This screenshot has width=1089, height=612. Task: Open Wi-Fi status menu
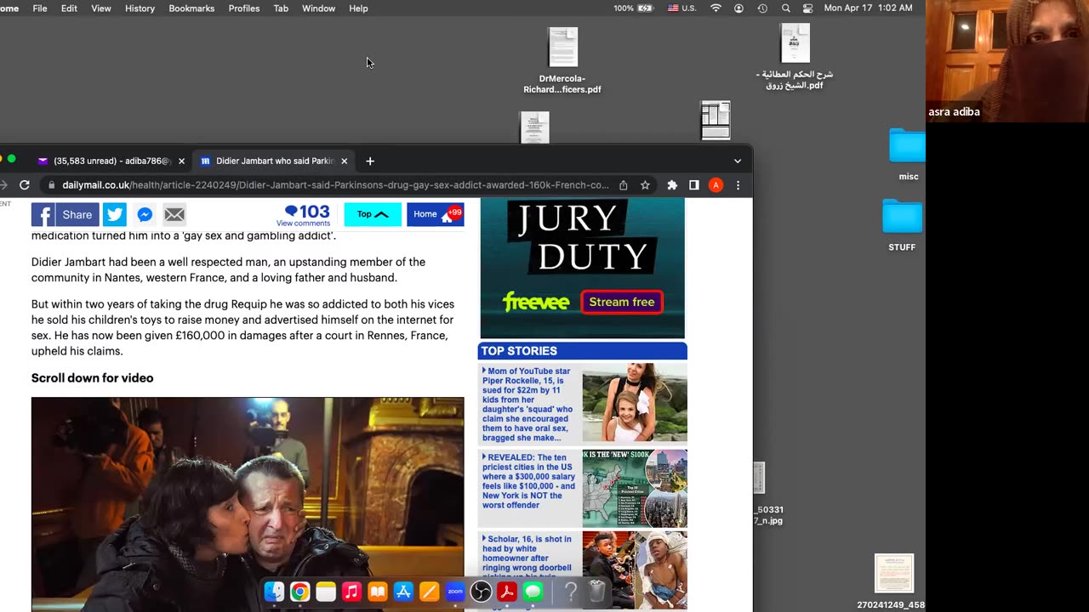tap(716, 8)
